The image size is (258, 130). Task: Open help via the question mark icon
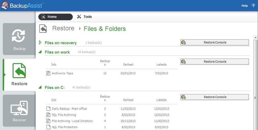(253, 6)
